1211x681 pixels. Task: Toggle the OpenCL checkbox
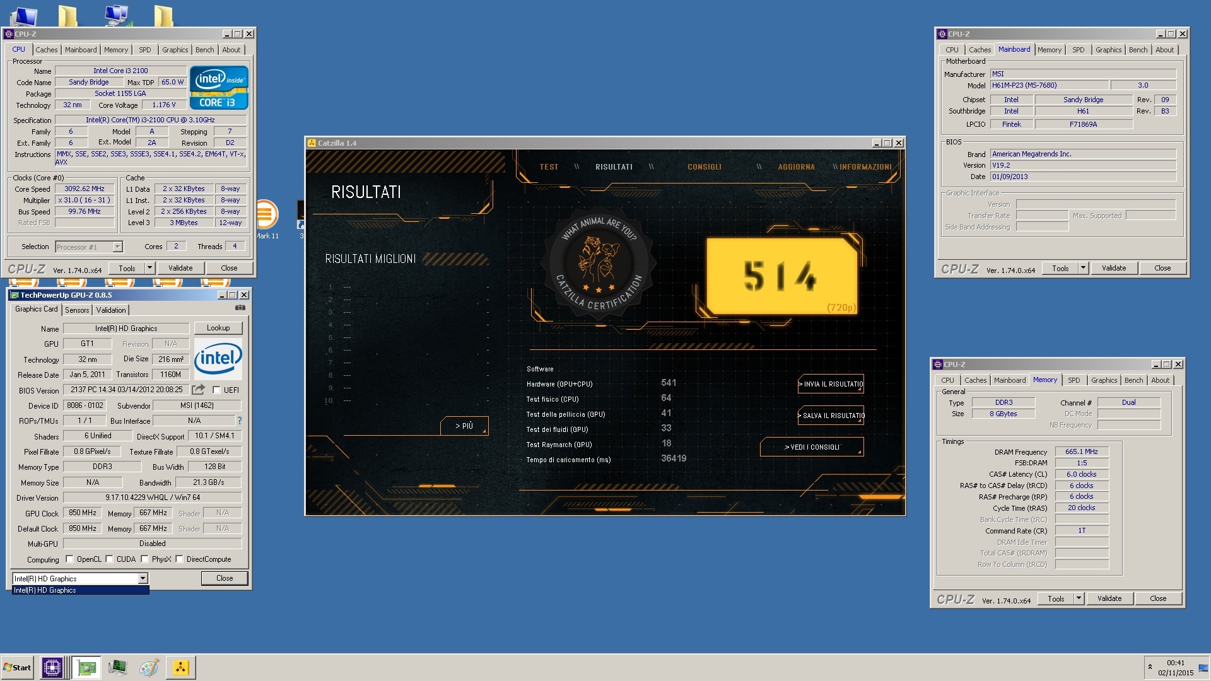pyautogui.click(x=69, y=559)
